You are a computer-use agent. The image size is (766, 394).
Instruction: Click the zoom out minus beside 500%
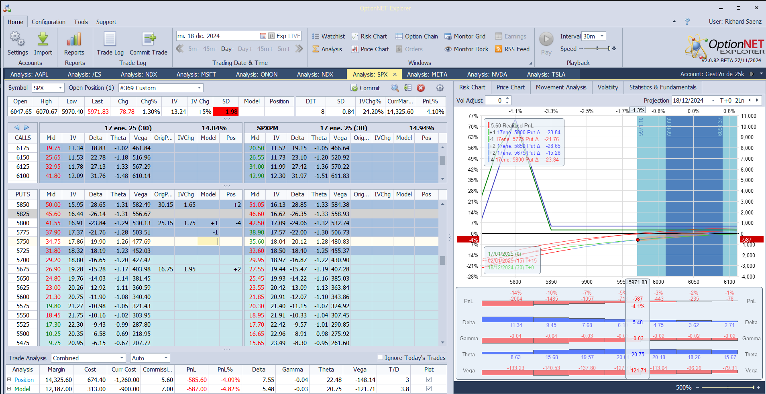[697, 387]
